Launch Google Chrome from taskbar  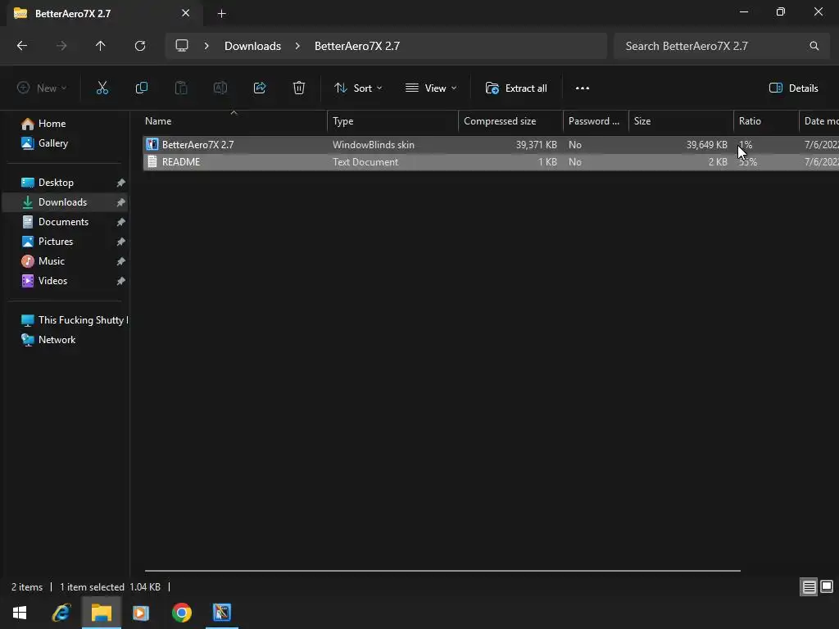pos(181,613)
